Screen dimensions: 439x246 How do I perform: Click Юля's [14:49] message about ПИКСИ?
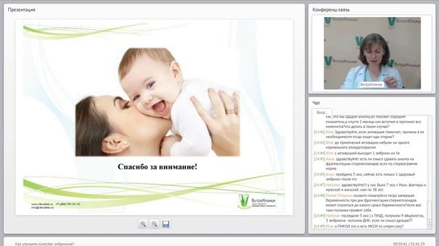tap(359, 226)
